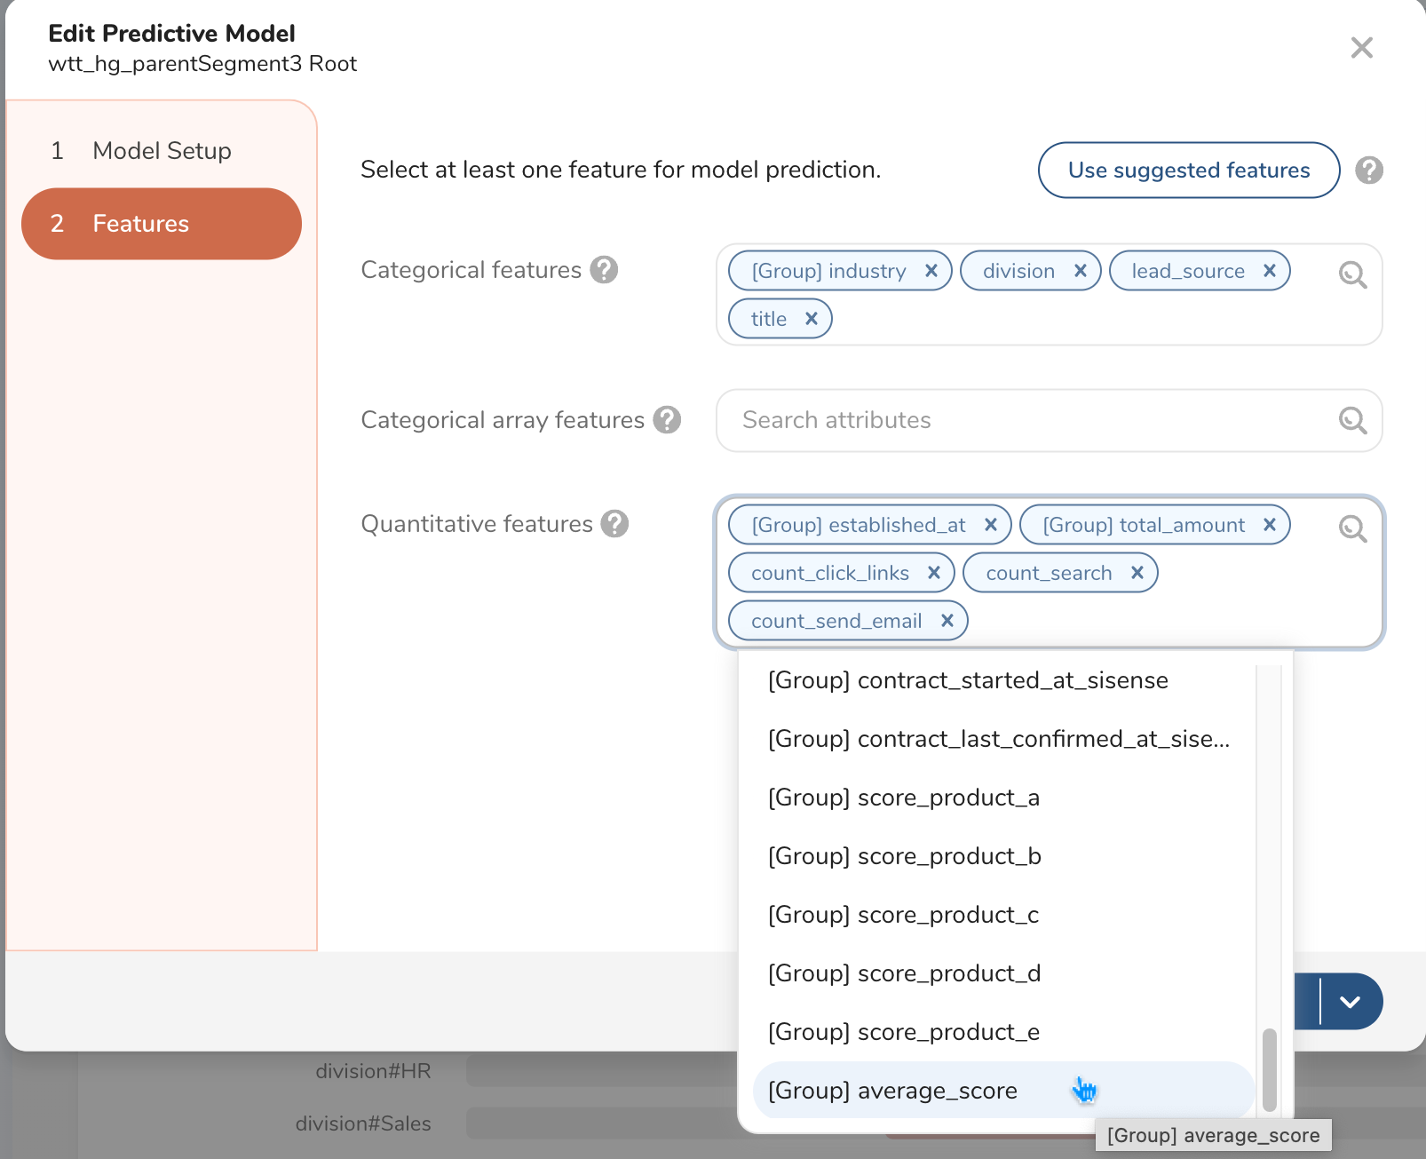Remove the count_search feature chip
1426x1159 pixels.
coord(1137,573)
